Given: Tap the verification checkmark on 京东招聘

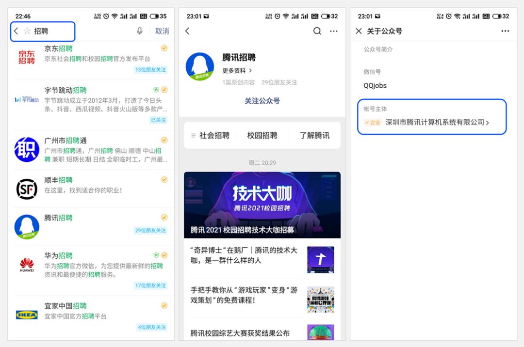Looking at the screenshot, I should click(164, 48).
